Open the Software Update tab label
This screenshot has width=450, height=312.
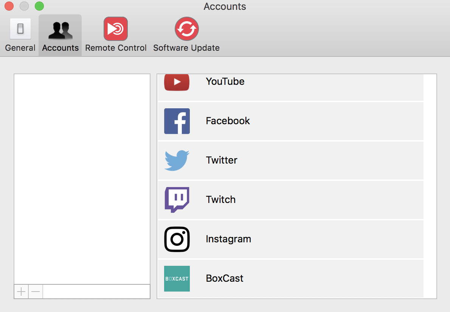[186, 48]
